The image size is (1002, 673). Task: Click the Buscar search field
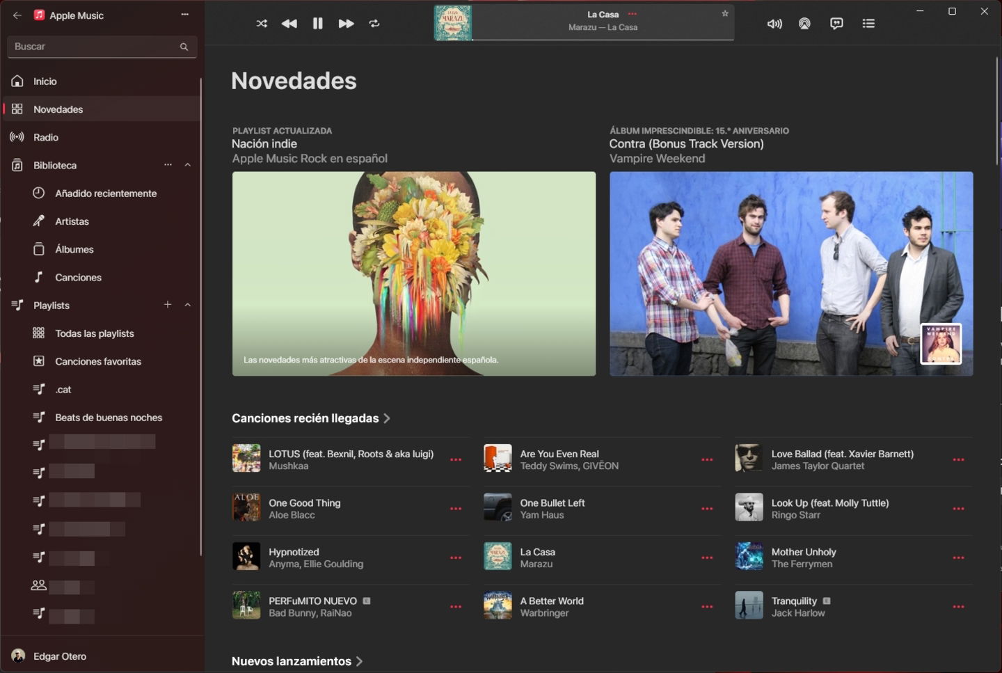pos(102,47)
